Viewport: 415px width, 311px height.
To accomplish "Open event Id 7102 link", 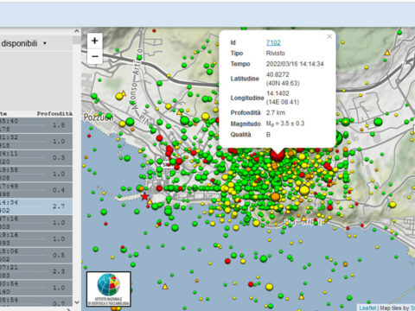I will click(273, 42).
